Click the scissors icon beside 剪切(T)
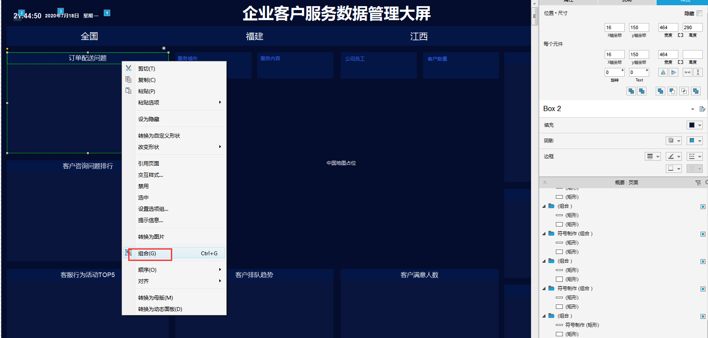The width and height of the screenshot is (708, 338). pos(129,68)
